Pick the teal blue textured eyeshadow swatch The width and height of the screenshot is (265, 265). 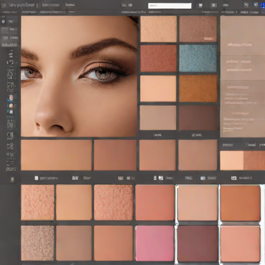198,58
